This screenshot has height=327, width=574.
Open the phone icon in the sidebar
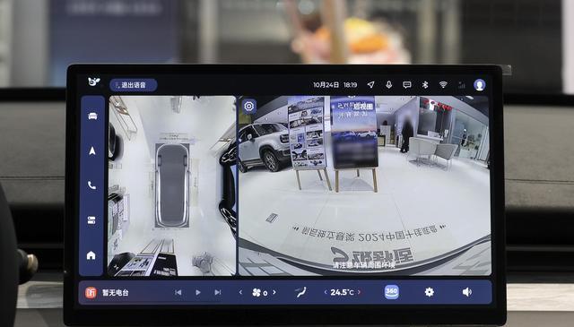[91, 185]
